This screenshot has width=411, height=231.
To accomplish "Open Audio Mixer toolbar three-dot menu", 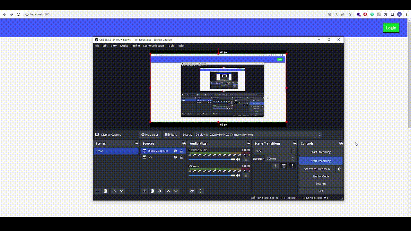I will click(x=201, y=191).
